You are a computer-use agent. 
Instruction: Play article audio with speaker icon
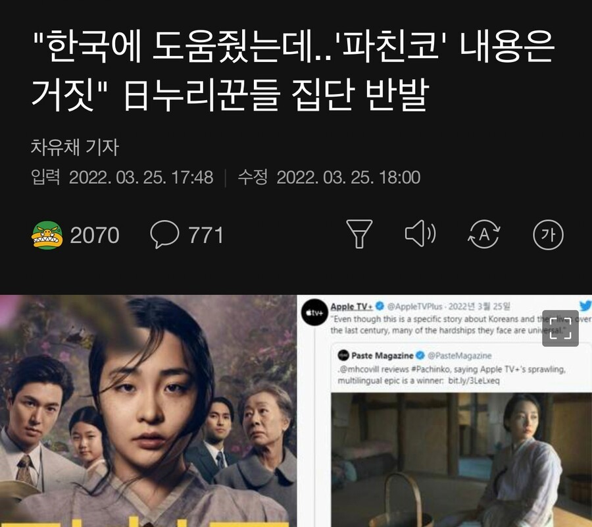(x=420, y=234)
